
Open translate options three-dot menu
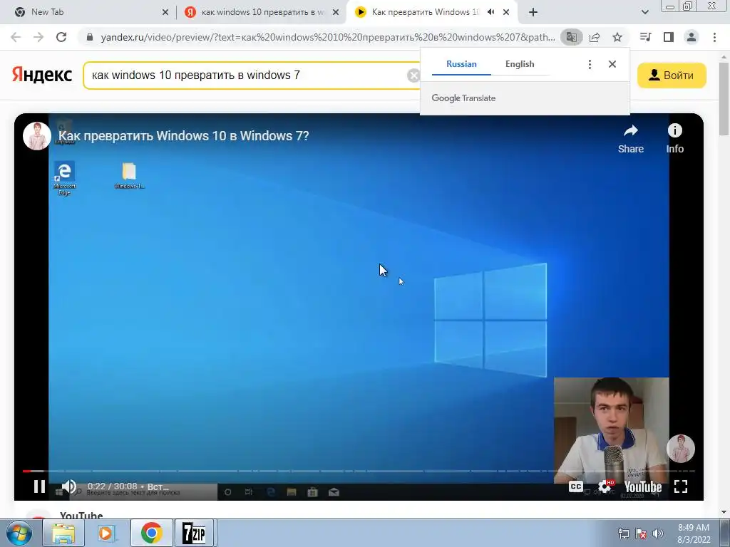590,64
